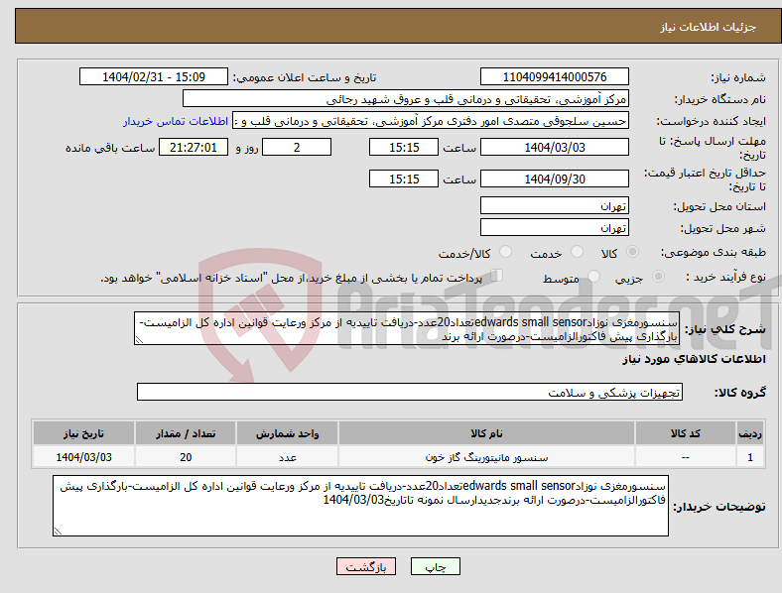Click the label شماره نیاز
The image size is (782, 593).
pos(738,77)
